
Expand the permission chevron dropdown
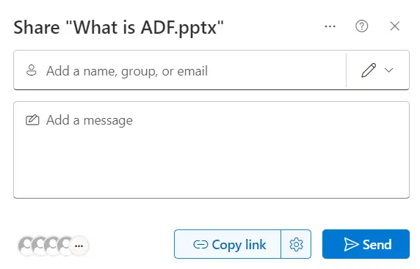(388, 70)
